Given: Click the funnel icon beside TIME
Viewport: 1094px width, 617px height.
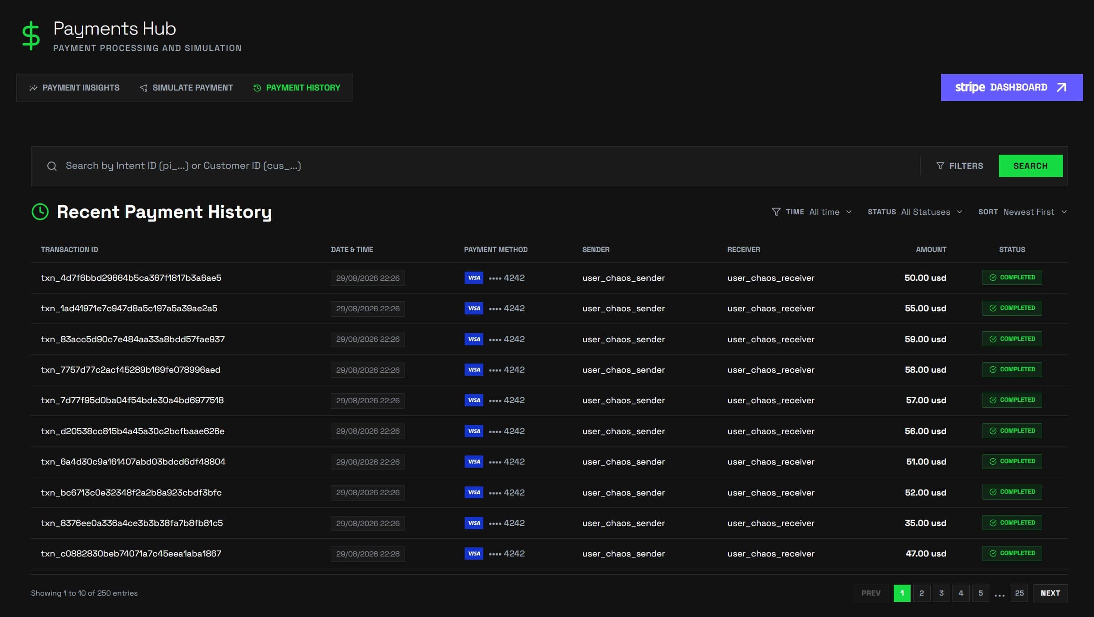Looking at the screenshot, I should tap(776, 212).
